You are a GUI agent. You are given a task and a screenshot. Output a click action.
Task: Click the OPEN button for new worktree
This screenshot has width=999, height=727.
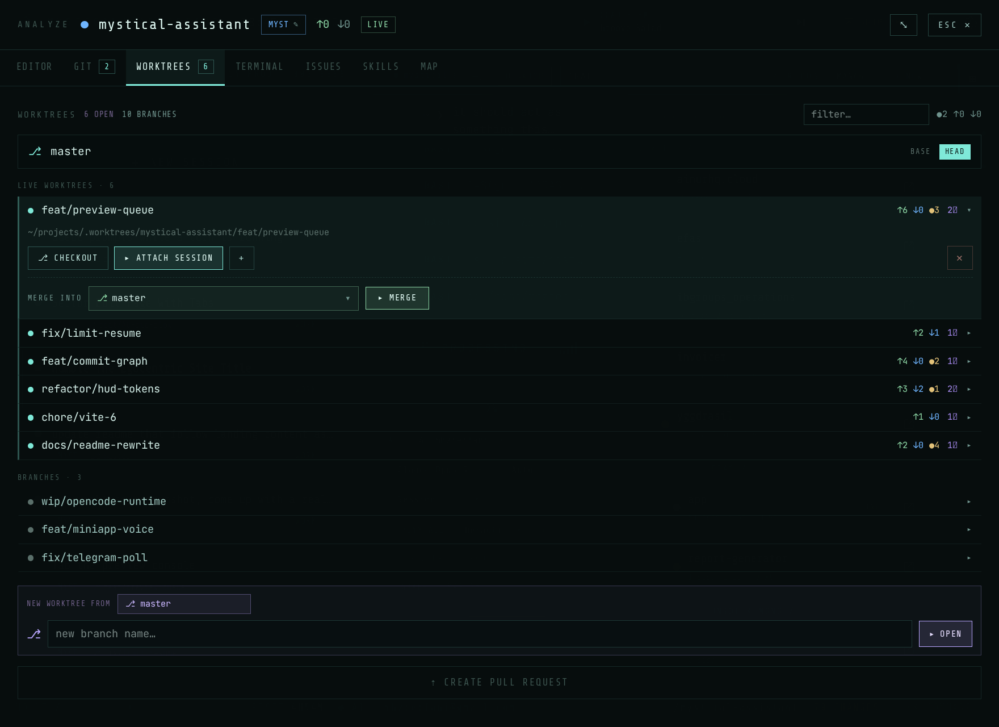[x=946, y=634]
